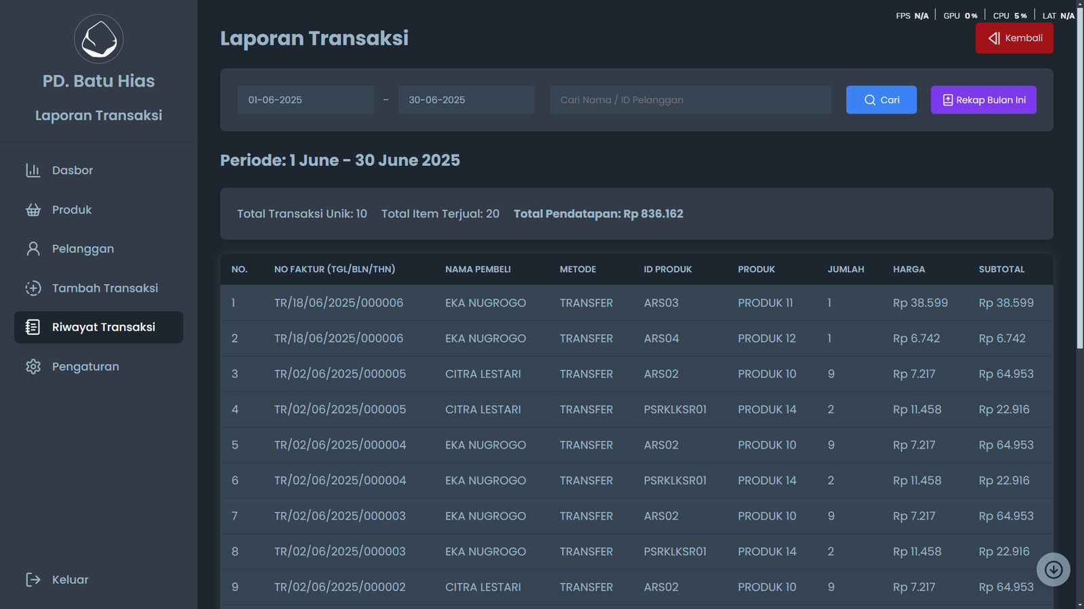Click the blue Cari search button
The image size is (1084, 609).
(x=881, y=100)
